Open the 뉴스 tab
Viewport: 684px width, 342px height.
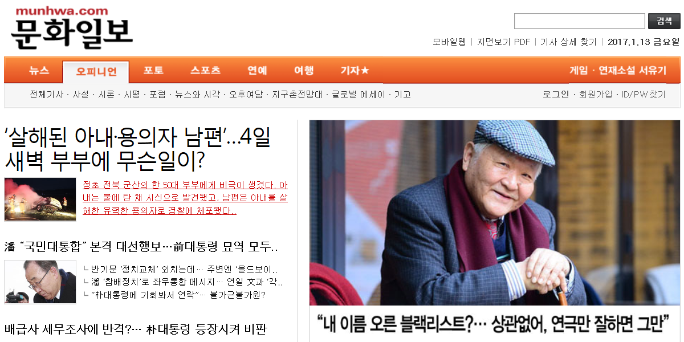(39, 71)
